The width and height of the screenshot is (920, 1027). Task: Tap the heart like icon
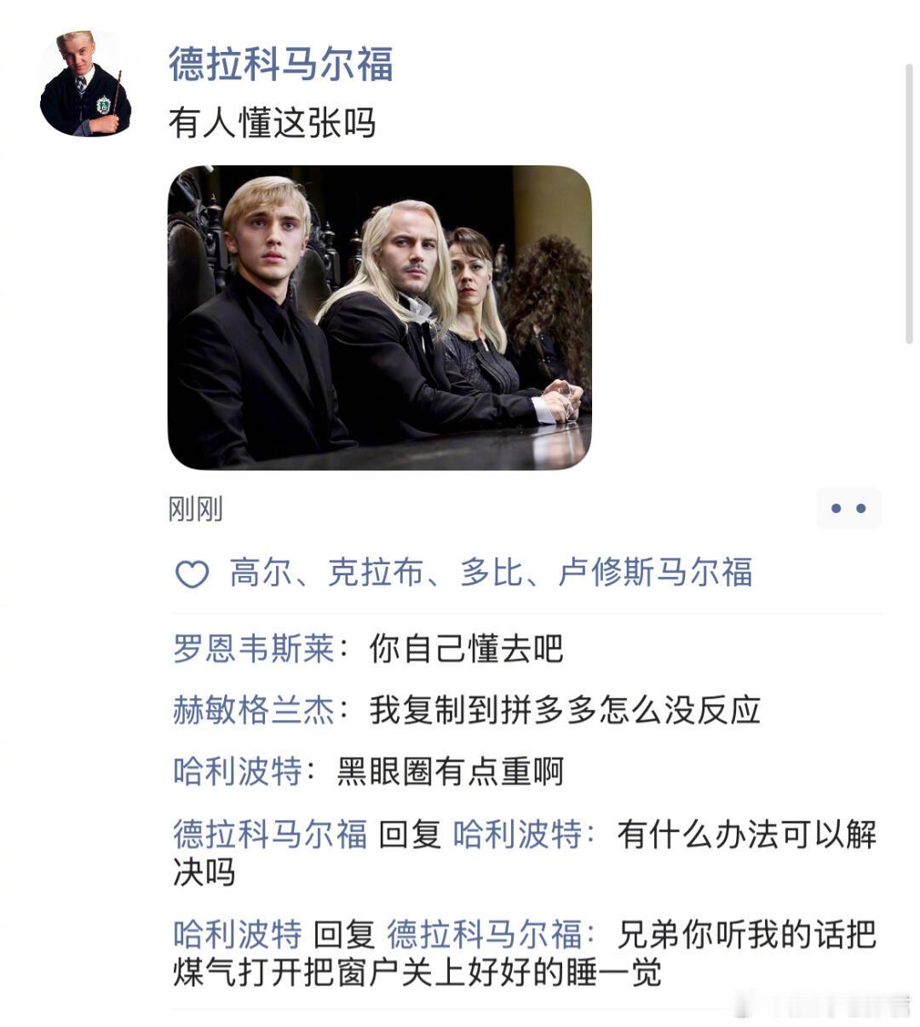coord(192,574)
